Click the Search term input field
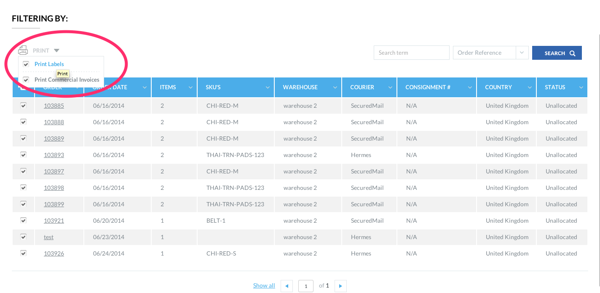The image size is (600, 293). [411, 53]
